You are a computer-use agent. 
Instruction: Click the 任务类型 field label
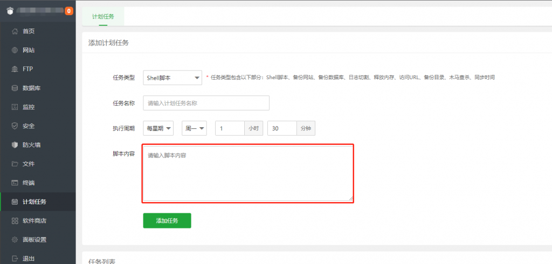tap(123, 78)
